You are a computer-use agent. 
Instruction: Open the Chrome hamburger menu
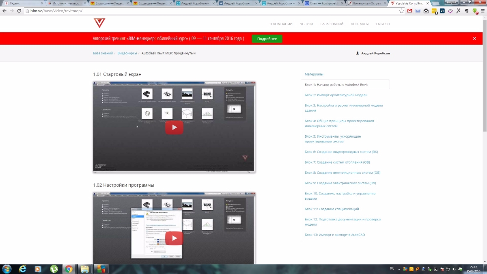pyautogui.click(x=482, y=11)
